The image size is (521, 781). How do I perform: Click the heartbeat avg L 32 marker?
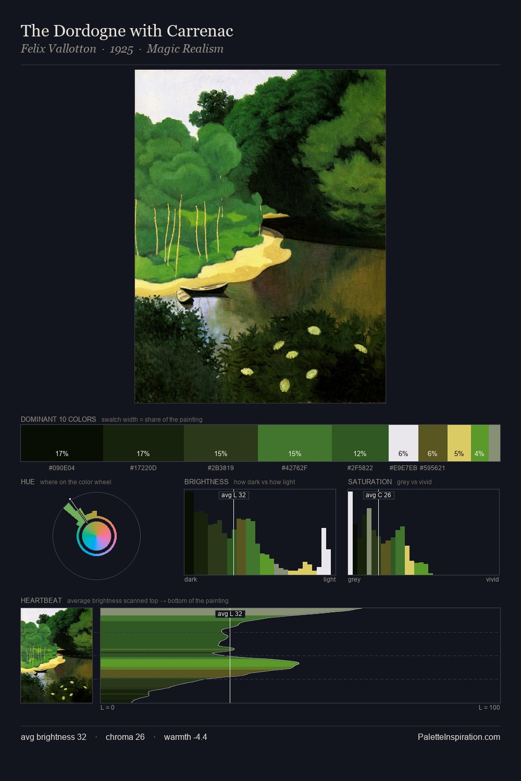tap(230, 614)
